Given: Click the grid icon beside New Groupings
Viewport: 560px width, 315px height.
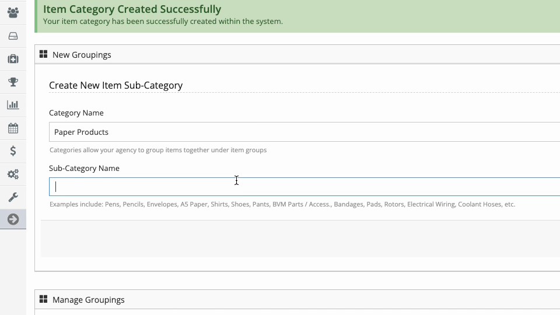Looking at the screenshot, I should click(43, 54).
